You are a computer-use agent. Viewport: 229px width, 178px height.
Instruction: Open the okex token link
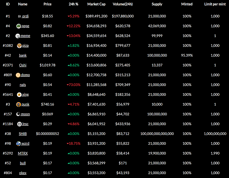(x=23, y=173)
